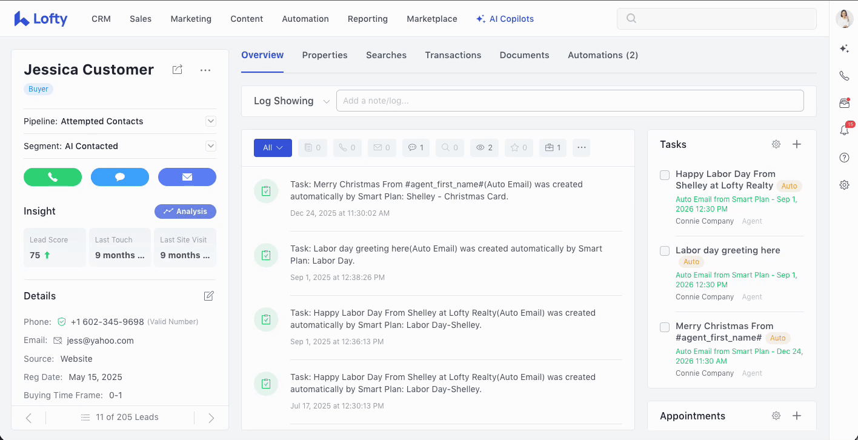Mark the Merry Christmas task as complete

665,327
